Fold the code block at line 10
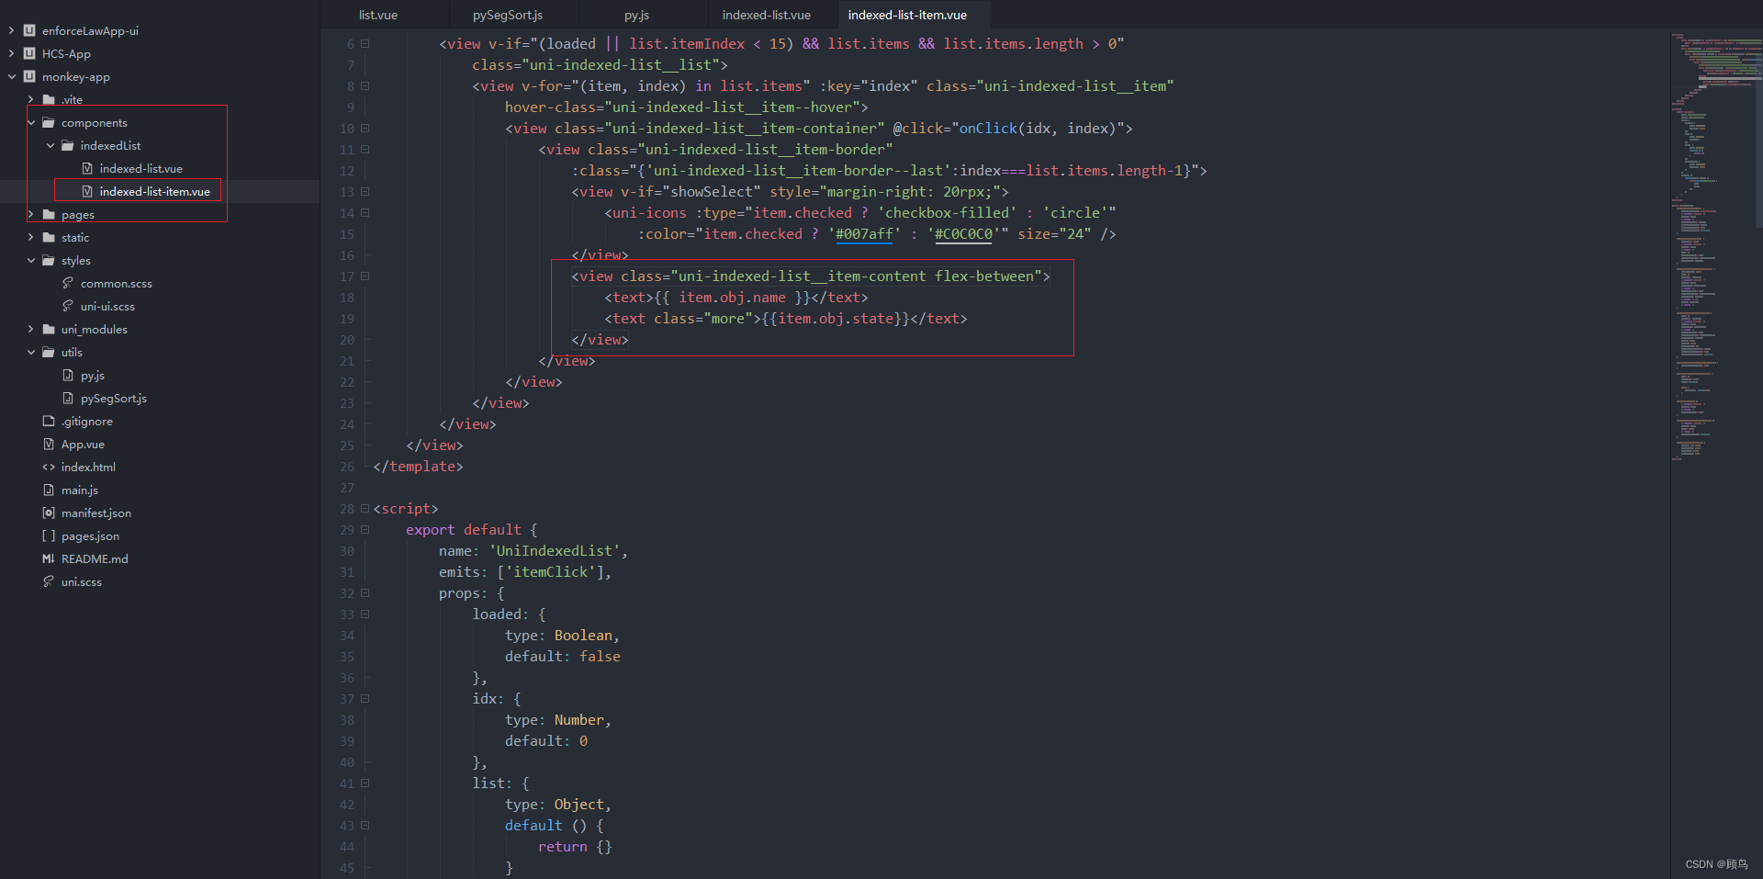This screenshot has height=879, width=1763. [365, 128]
